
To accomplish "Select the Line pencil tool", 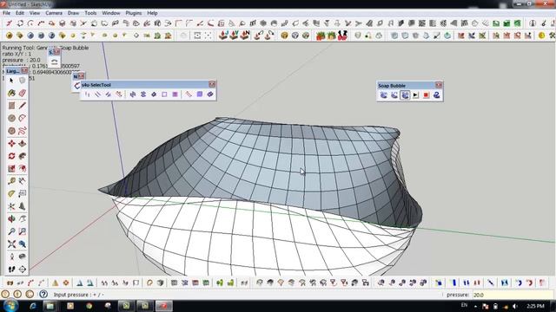I will click(23, 106).
